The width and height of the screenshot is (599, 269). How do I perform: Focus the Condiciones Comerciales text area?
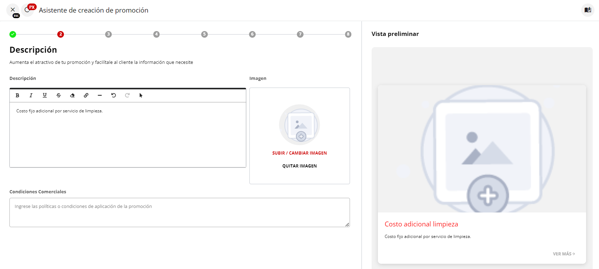(x=180, y=212)
